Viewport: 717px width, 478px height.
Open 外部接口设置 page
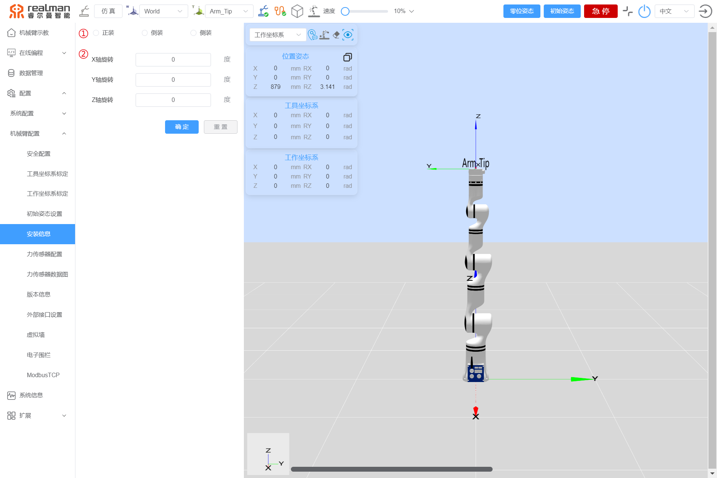pos(37,315)
